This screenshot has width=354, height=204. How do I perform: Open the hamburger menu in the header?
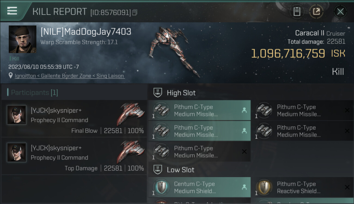(x=12, y=11)
